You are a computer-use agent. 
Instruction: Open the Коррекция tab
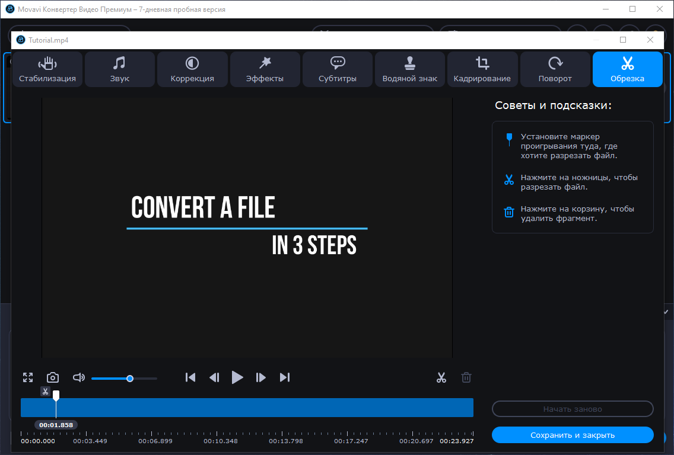point(192,69)
